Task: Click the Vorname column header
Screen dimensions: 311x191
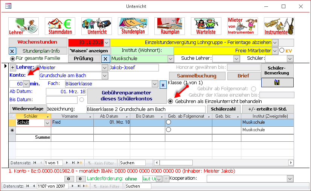Action: [72, 117]
